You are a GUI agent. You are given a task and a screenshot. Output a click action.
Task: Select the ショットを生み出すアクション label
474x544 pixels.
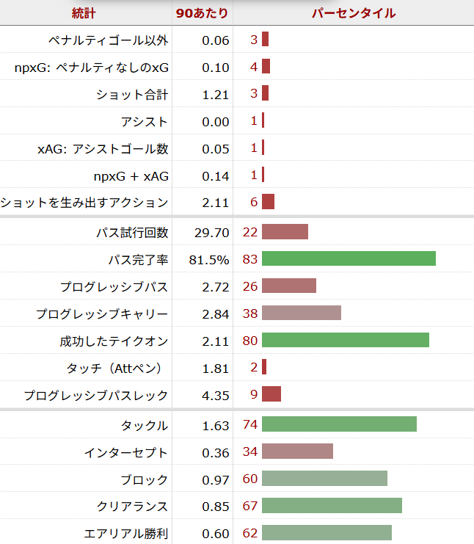[84, 203]
